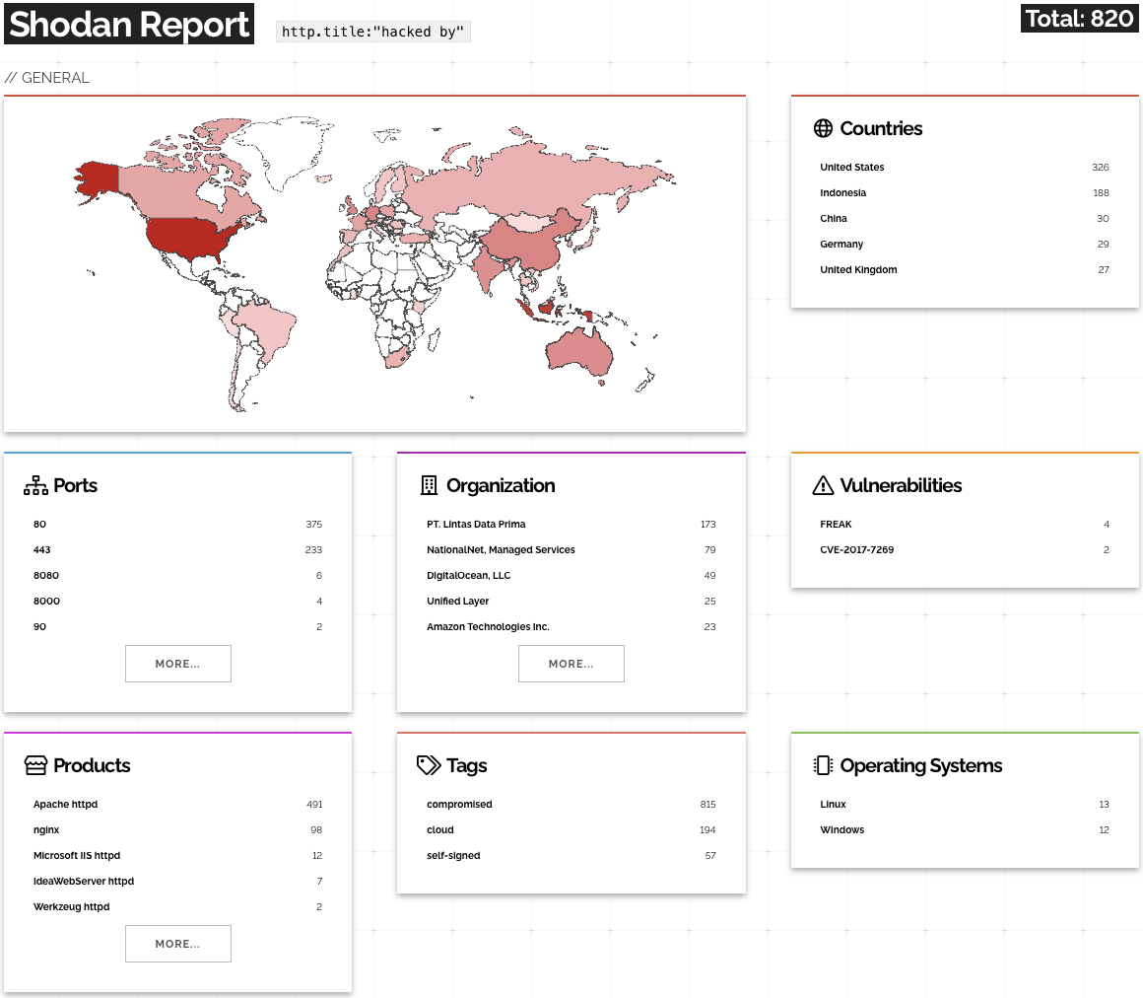Click MORE under the Ports panel
This screenshot has height=998, width=1143.
(x=177, y=663)
